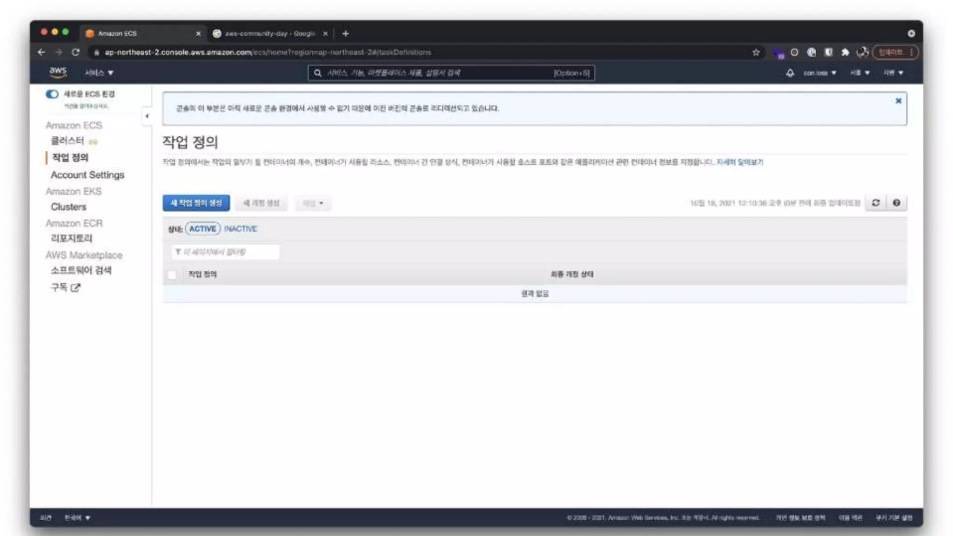Click the notifications bell icon
This screenshot has width=953, height=536.
coord(790,73)
